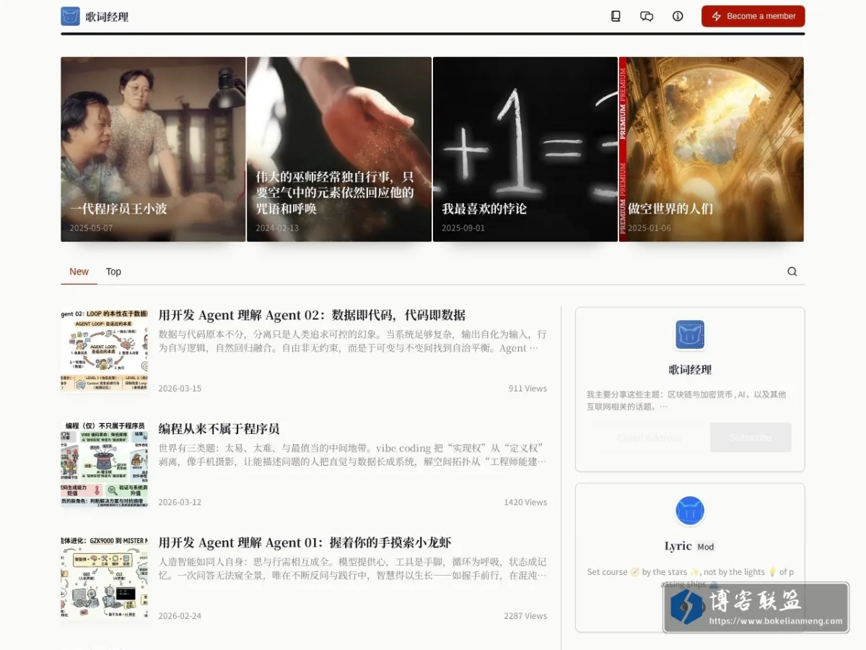Click the 歌词经理 name in sidebar card

[x=690, y=370]
